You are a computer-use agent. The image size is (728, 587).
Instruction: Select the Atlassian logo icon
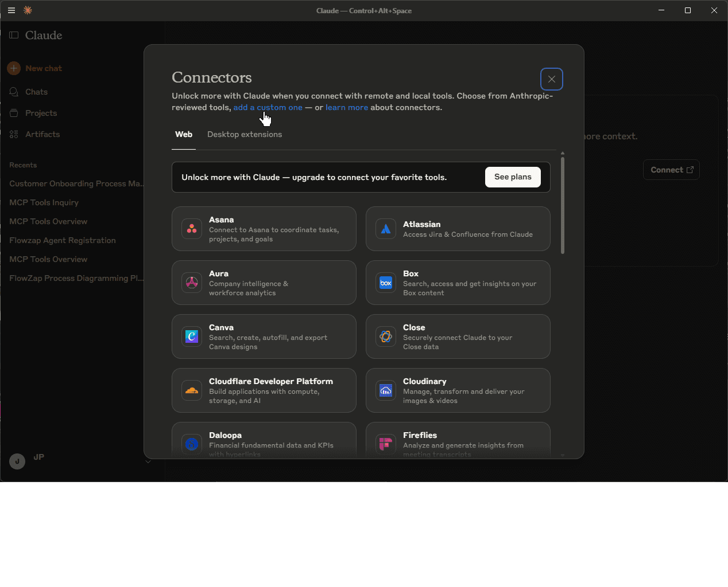coord(385,229)
